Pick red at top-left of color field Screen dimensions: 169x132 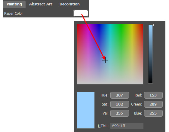click(x=78, y=26)
